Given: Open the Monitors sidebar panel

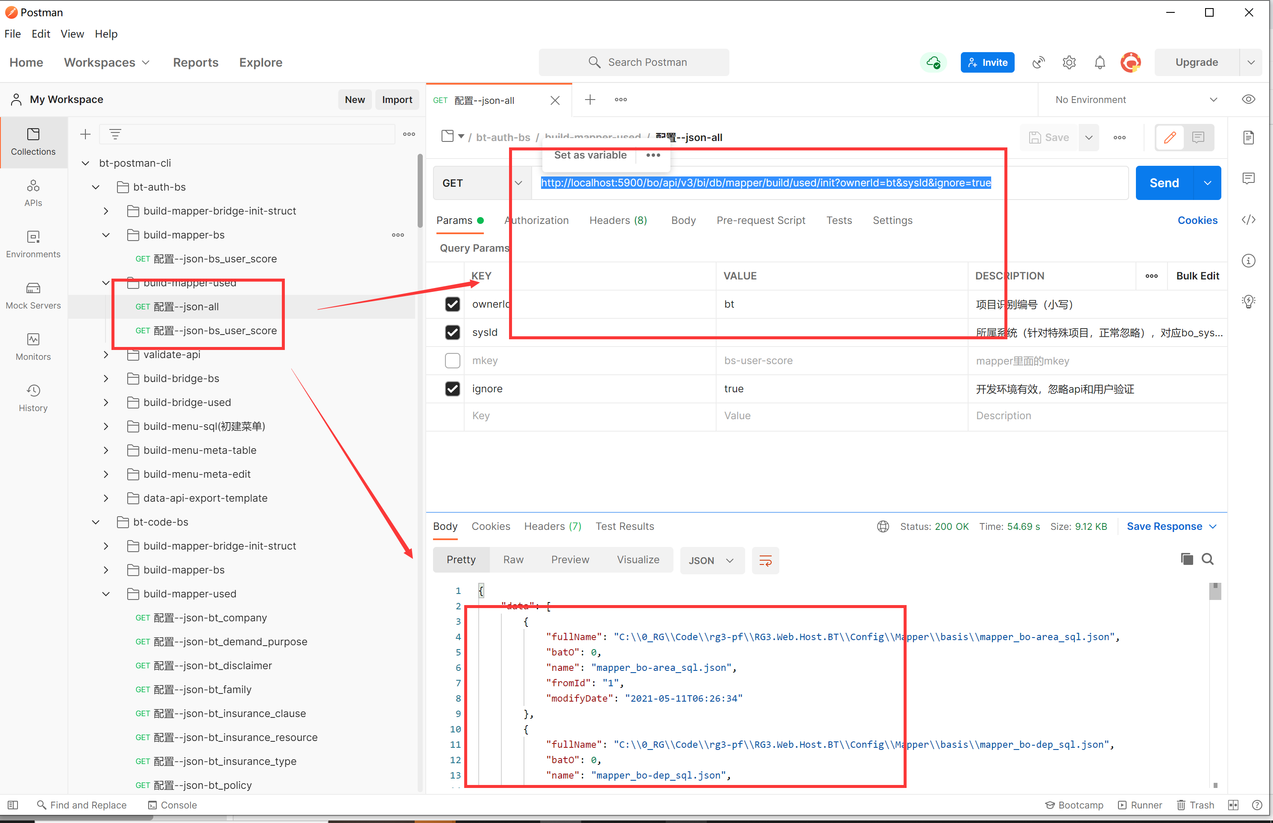Looking at the screenshot, I should pos(33,347).
